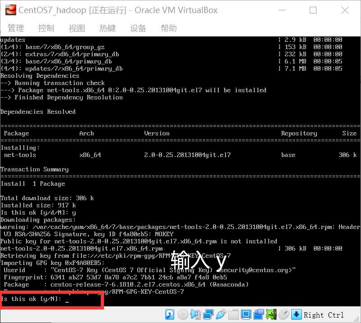Click the hard disk activity icon
The image size is (361, 323).
click(170, 314)
